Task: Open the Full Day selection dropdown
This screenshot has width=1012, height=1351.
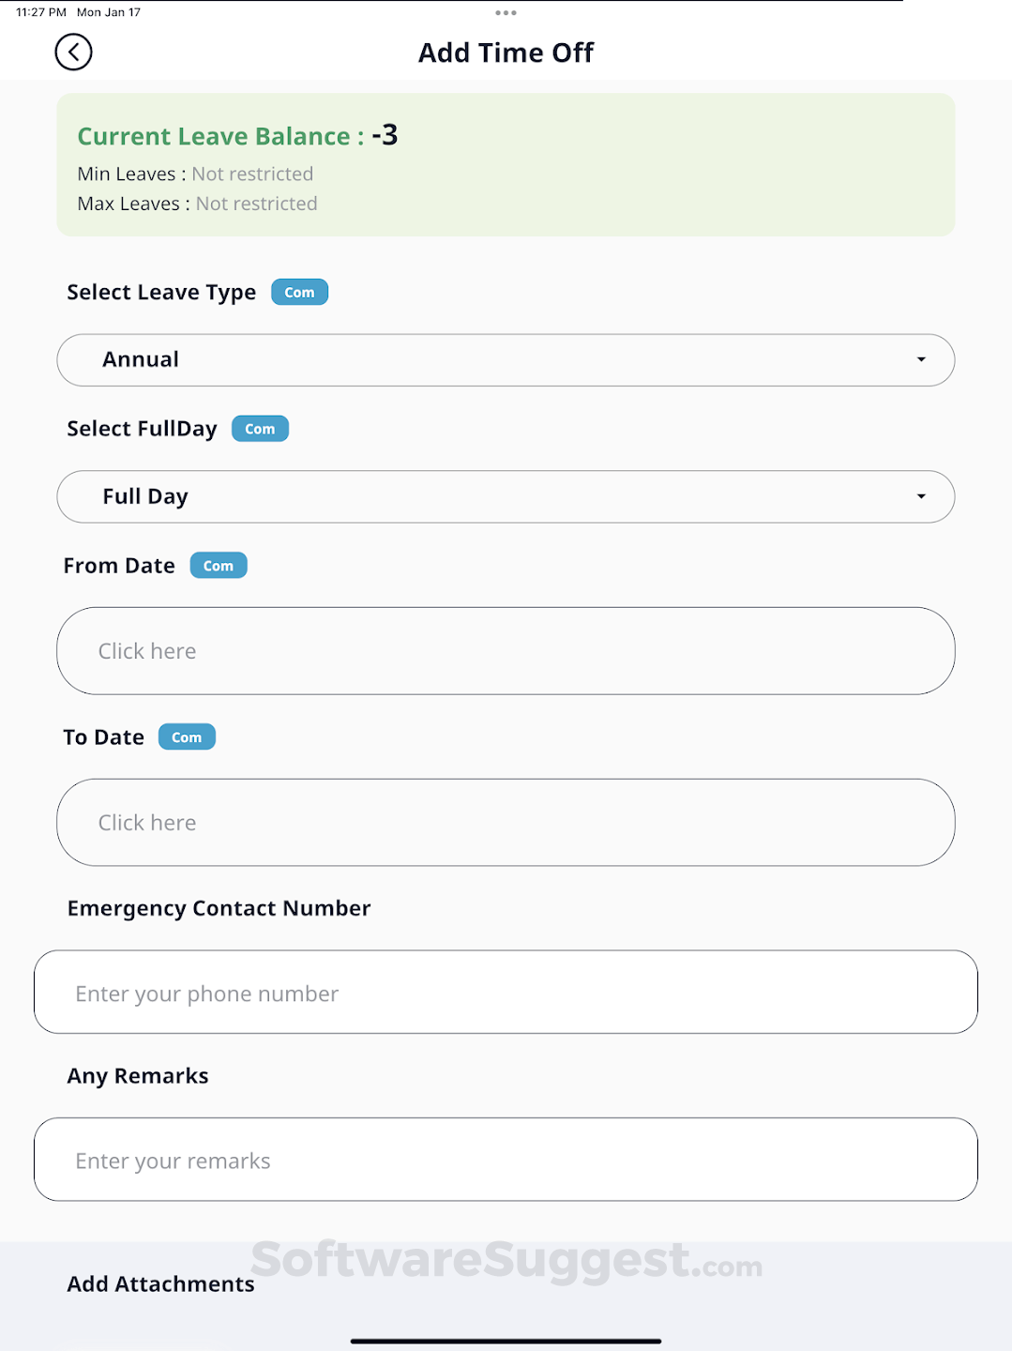Action: tap(506, 497)
